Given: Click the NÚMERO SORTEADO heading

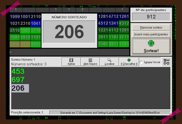Looking at the screenshot, I should tap(69, 17).
